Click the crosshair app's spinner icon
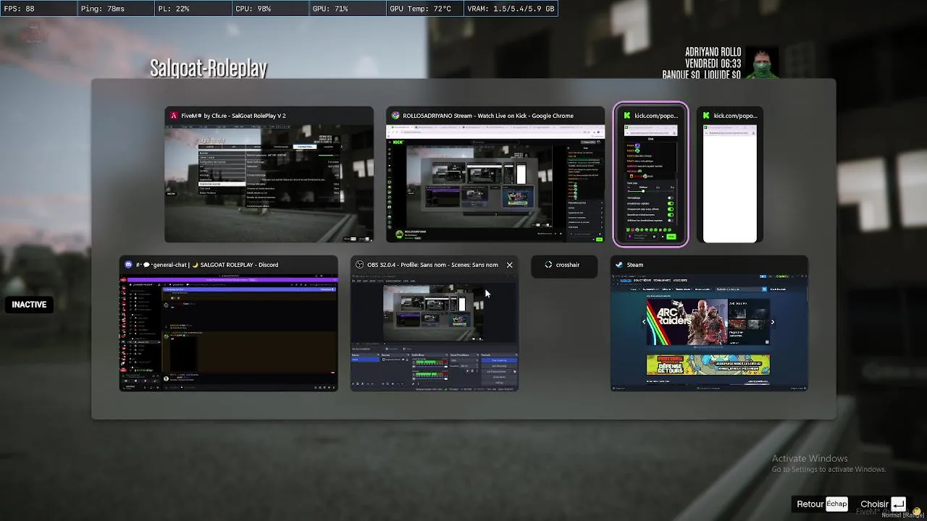 [548, 265]
